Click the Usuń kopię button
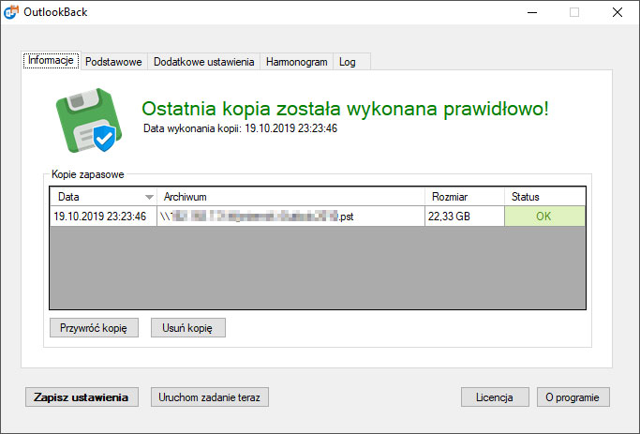Screen dimensions: 640x434 tap(187, 328)
